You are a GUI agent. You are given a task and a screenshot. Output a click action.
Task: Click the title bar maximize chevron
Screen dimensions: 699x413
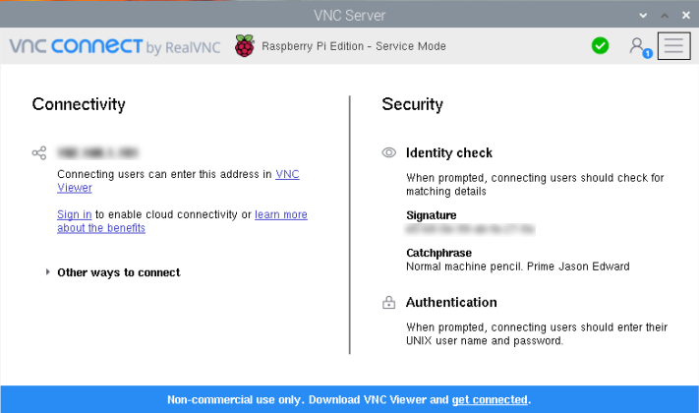(665, 16)
